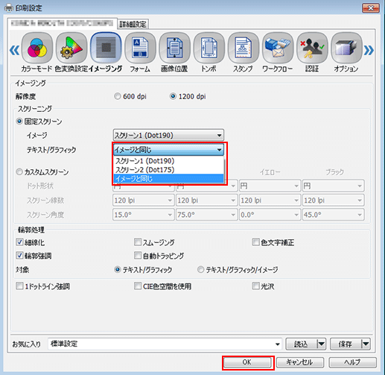Select the 600 dpi resolution radio button
Image resolution: width=385 pixels, height=375 pixels.
coord(118,96)
